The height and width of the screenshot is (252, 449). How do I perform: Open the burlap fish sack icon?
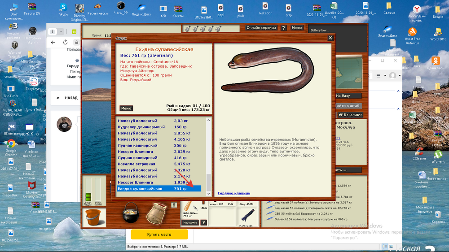pyautogui.click(x=156, y=213)
